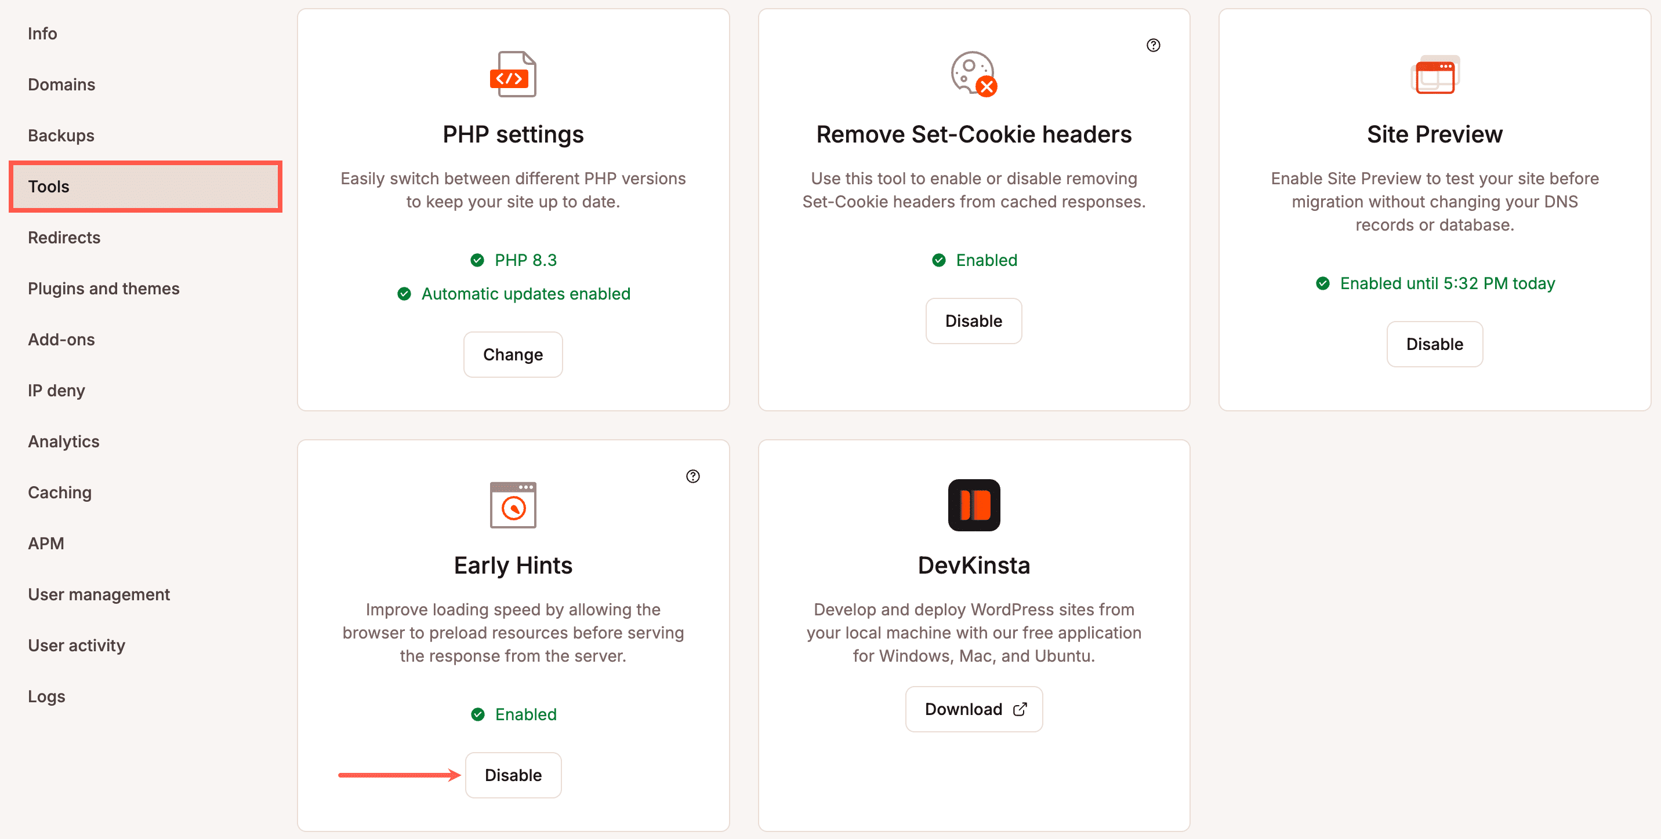Click the external link icon on Download button
The image size is (1661, 839).
click(1019, 709)
